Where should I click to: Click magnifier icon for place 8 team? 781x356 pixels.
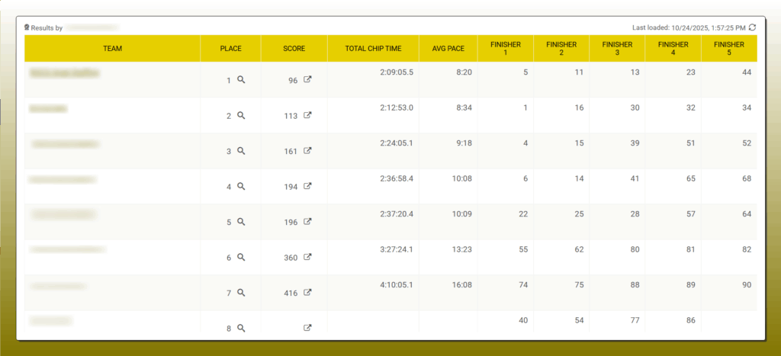241,328
